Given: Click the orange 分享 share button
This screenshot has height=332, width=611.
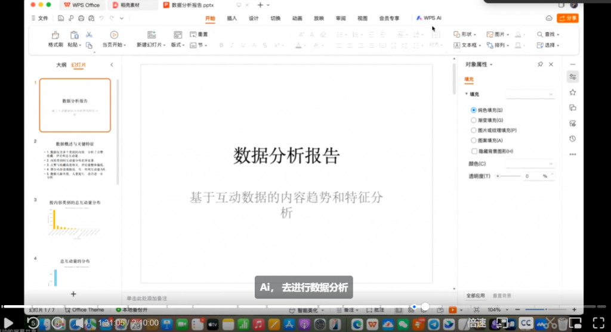Looking at the screenshot, I should [567, 18].
